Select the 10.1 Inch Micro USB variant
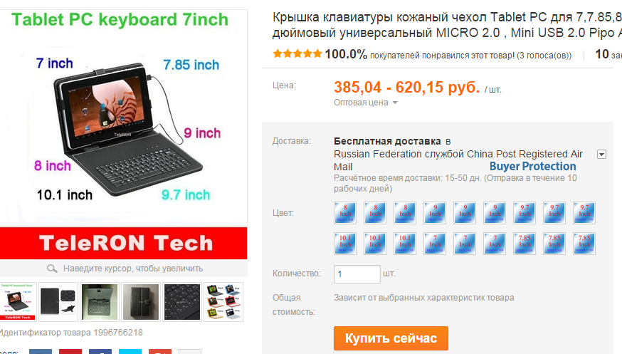 tap(345, 244)
